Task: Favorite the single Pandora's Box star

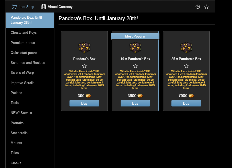Action: pos(84,66)
